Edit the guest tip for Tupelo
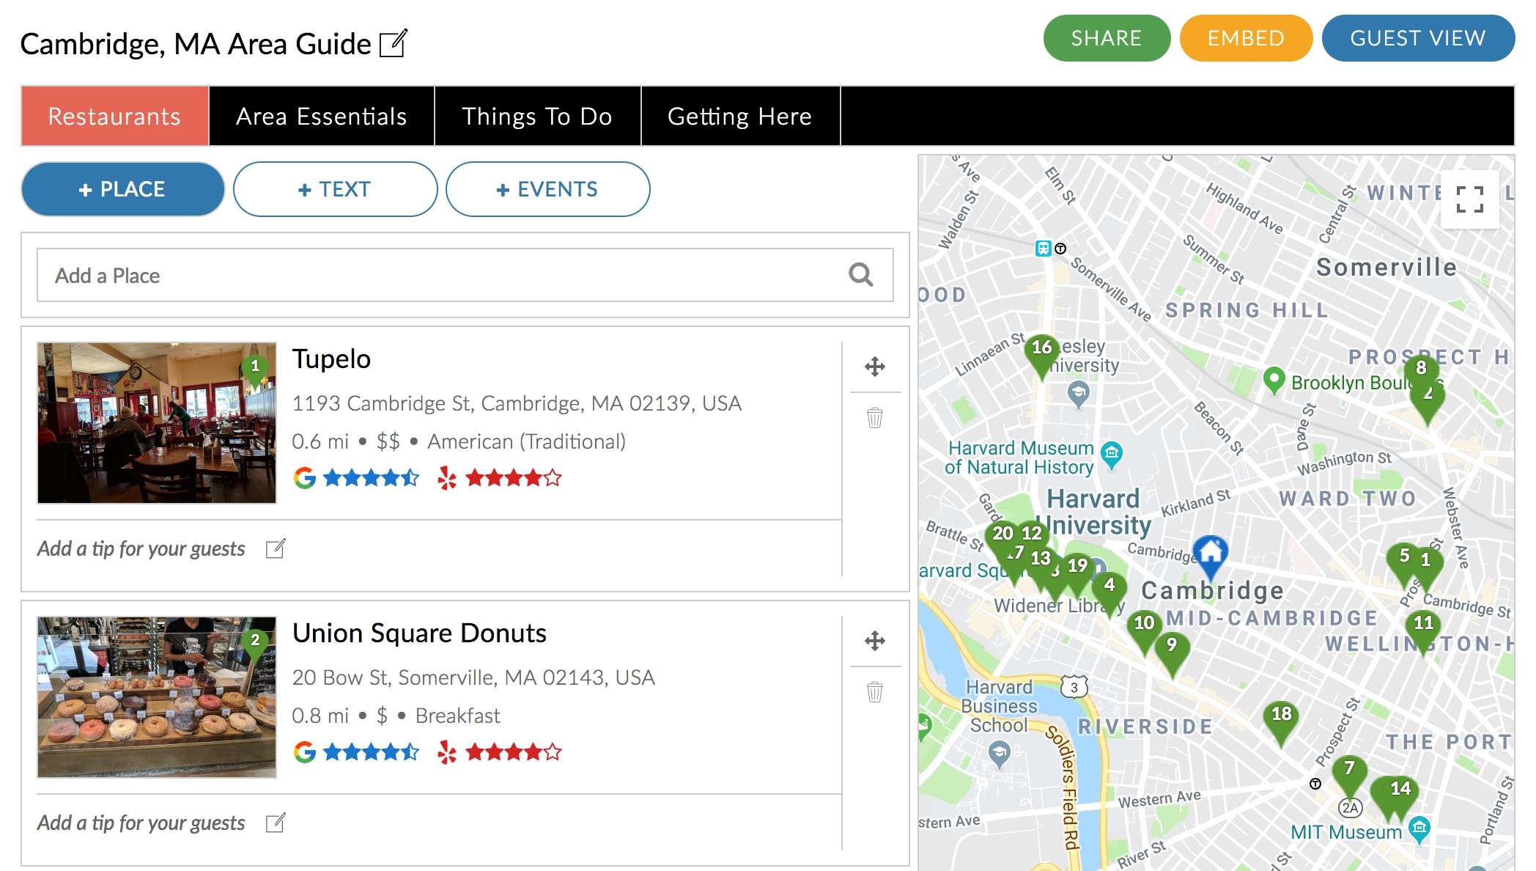This screenshot has height=871, width=1536. (276, 548)
